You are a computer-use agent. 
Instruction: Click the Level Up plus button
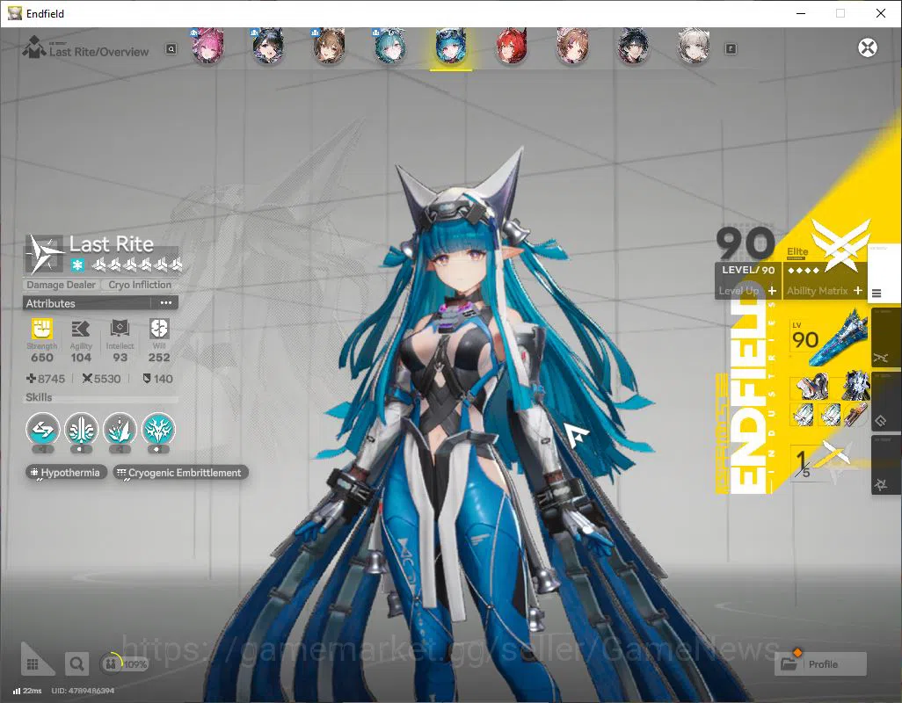click(x=772, y=291)
